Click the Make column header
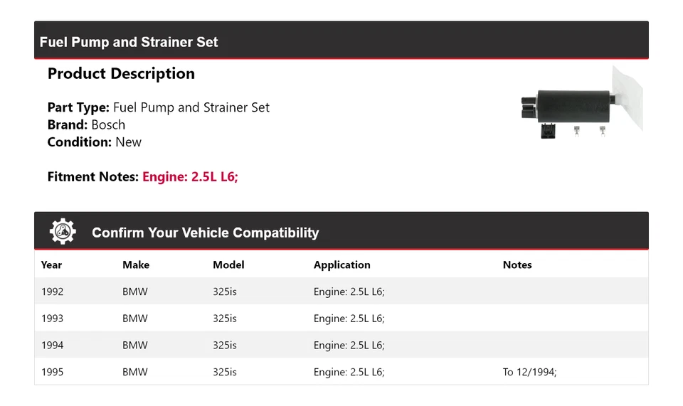The height and width of the screenshot is (406, 683). point(136,265)
